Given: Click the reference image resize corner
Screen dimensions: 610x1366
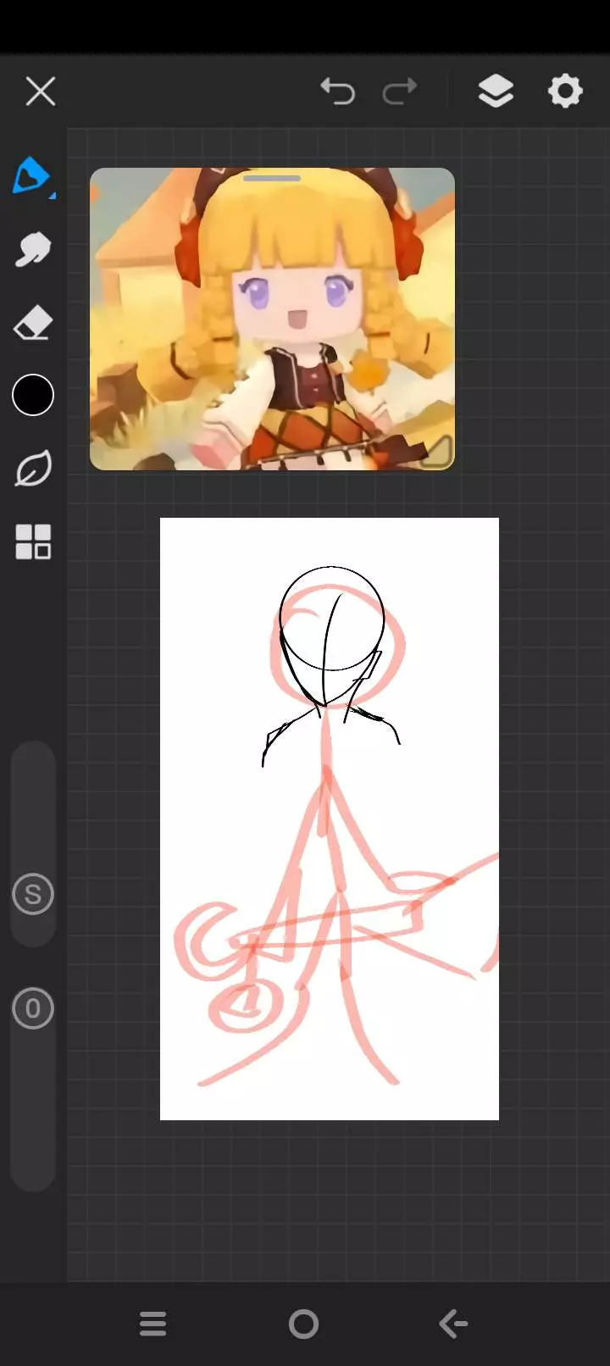Looking at the screenshot, I should pyautogui.click(x=437, y=452).
